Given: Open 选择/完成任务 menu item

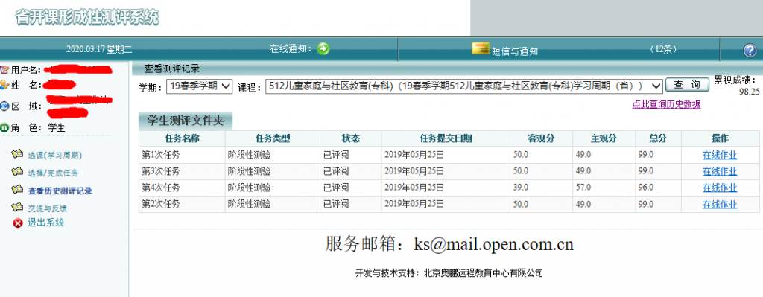Looking at the screenshot, I should point(53,173).
